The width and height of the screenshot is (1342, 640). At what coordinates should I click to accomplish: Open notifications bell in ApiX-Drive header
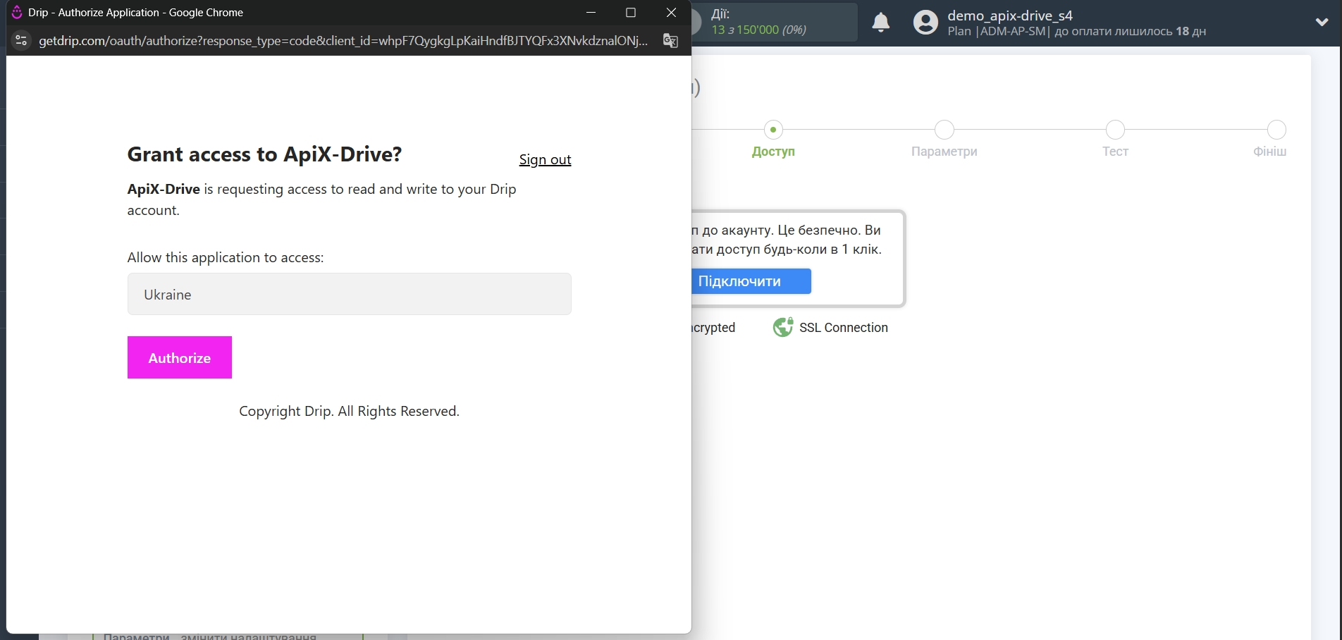point(880,23)
